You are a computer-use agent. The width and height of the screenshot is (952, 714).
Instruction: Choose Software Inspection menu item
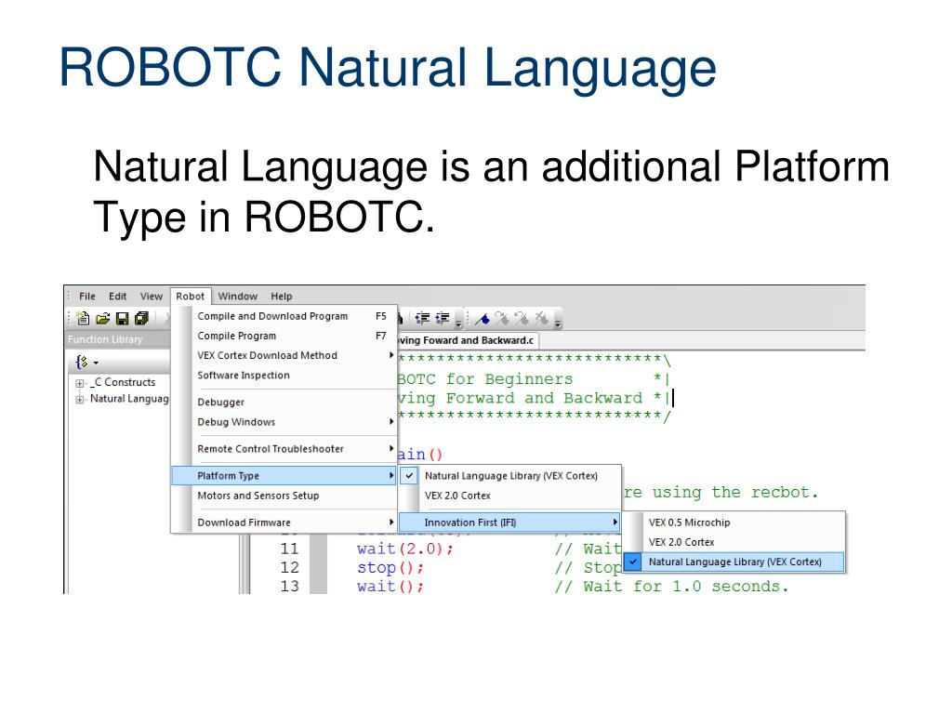(x=284, y=376)
